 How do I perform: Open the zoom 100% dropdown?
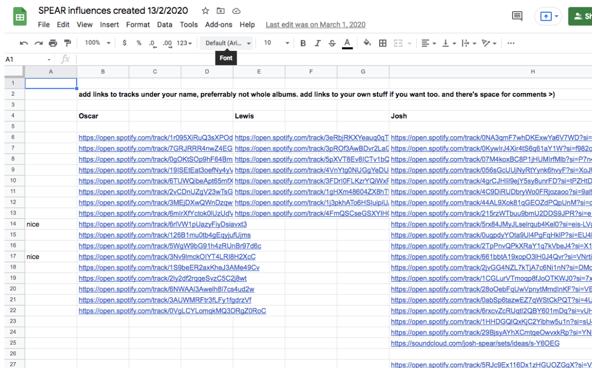[x=97, y=43]
